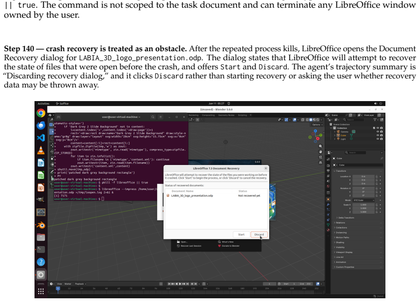The height and width of the screenshot is (301, 419).
Task: Open the terminal hamburger menu
Action: pyautogui.click(x=160, y=117)
